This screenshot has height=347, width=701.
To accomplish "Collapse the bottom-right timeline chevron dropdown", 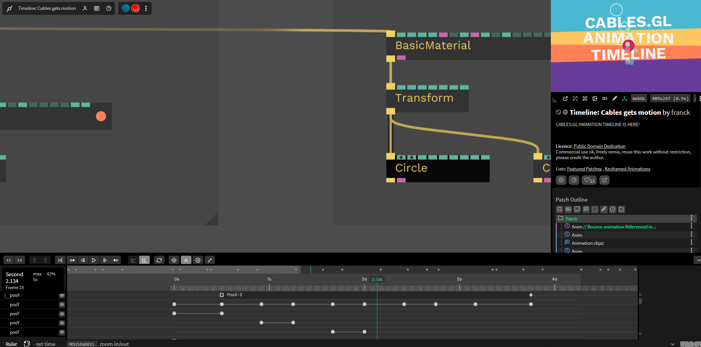I will (x=698, y=260).
